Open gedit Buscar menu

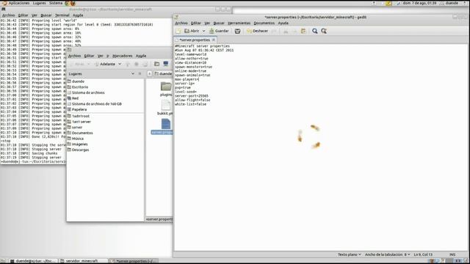click(x=219, y=23)
